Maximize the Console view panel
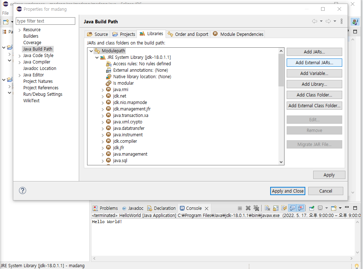 click(355, 208)
